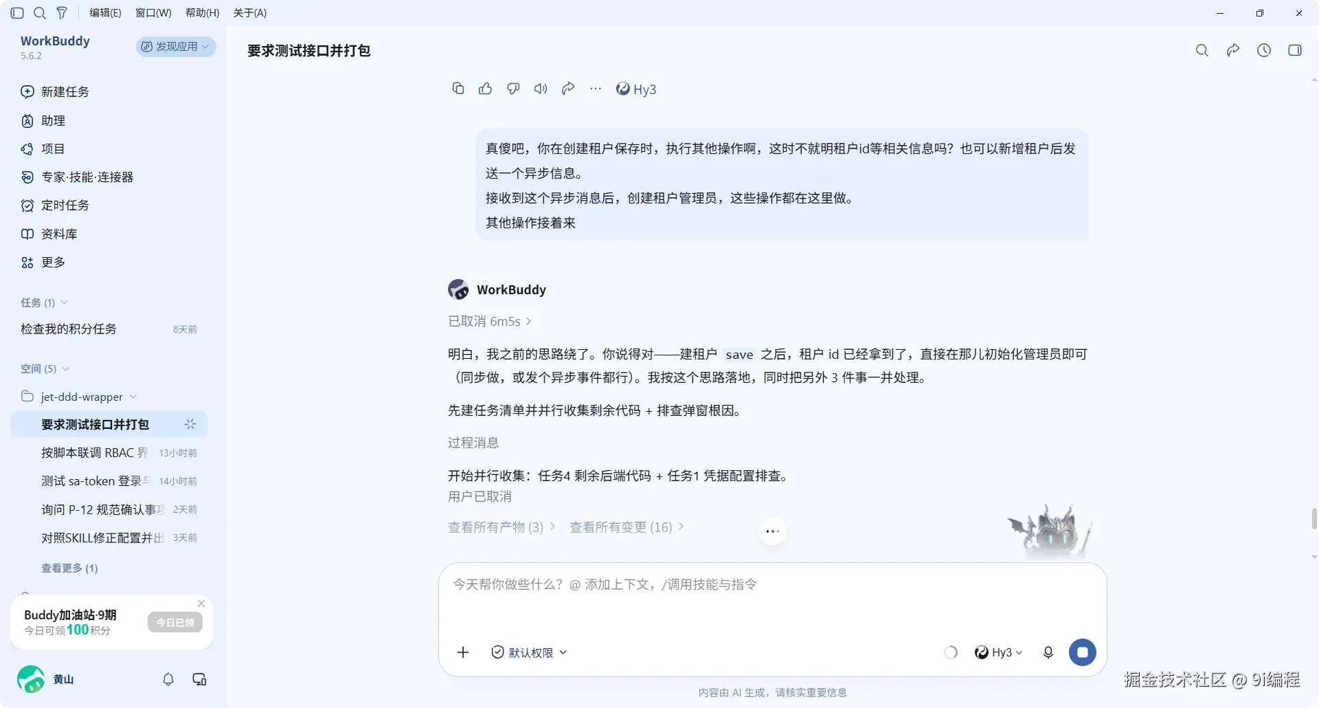Close the Buddy加油站 promo card
This screenshot has height=708, width=1319.
click(x=201, y=604)
